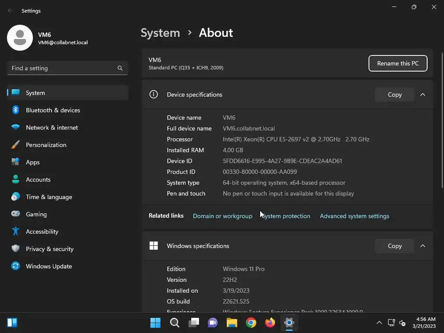
Task: Select the Device ID value text
Action: pos(282,161)
